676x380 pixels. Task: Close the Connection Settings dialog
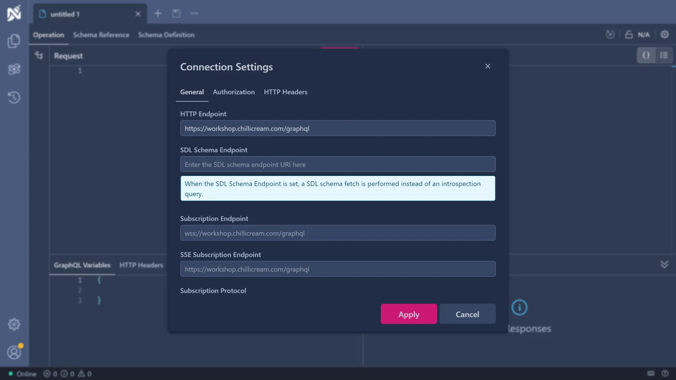tap(488, 66)
